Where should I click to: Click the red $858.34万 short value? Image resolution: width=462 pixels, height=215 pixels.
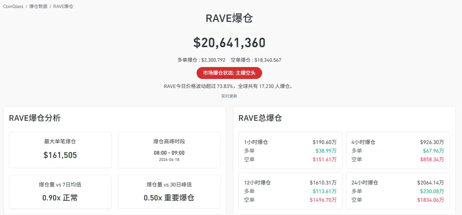432,159
